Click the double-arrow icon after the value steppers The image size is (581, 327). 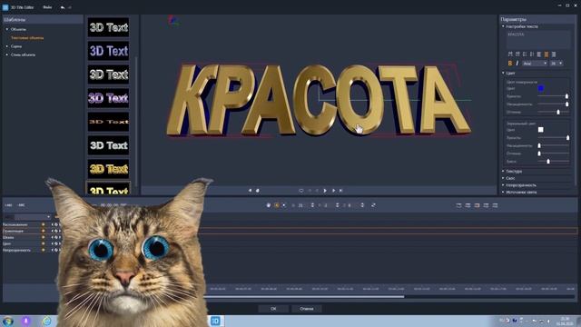[373, 205]
